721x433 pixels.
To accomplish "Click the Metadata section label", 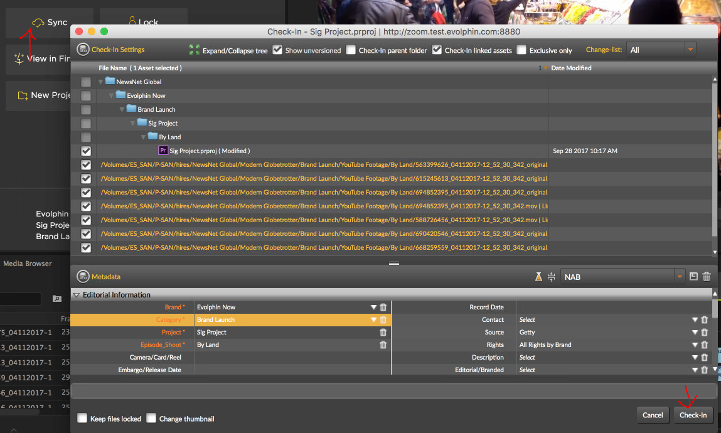I will click(x=106, y=277).
